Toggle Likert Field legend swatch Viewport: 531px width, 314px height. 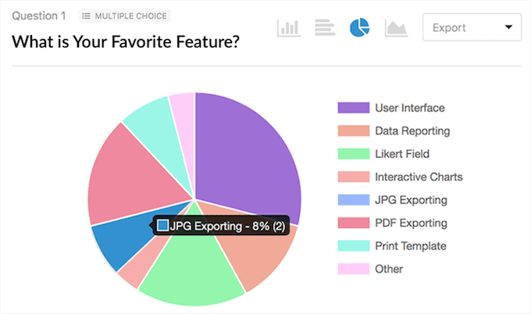click(354, 154)
